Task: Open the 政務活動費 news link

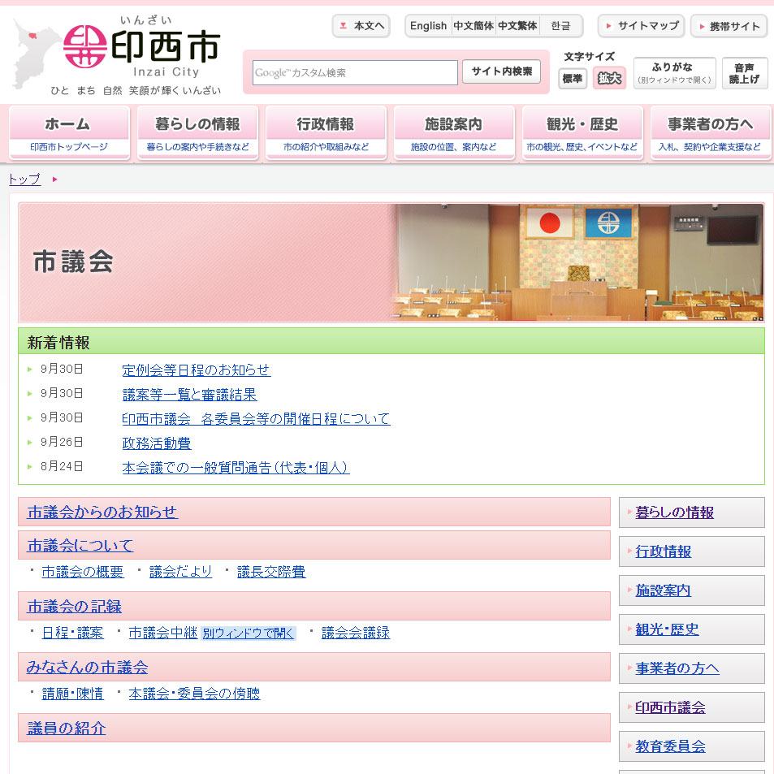Action: [x=156, y=443]
